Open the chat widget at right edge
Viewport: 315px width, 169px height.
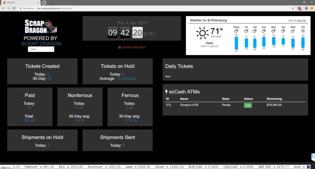coord(313,157)
